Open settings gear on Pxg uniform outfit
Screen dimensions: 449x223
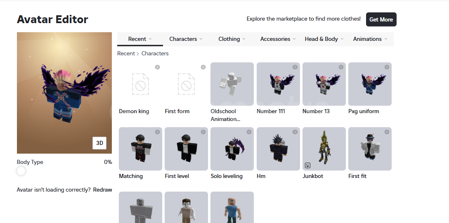point(387,67)
